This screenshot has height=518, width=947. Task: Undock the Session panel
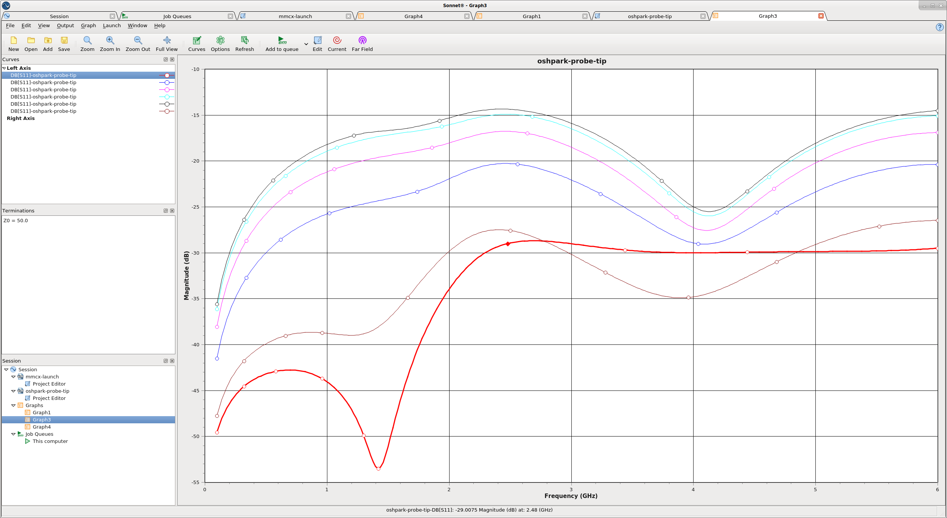click(x=166, y=361)
